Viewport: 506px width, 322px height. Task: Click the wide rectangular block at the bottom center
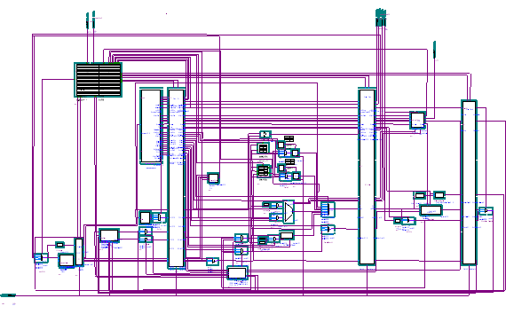point(237,273)
